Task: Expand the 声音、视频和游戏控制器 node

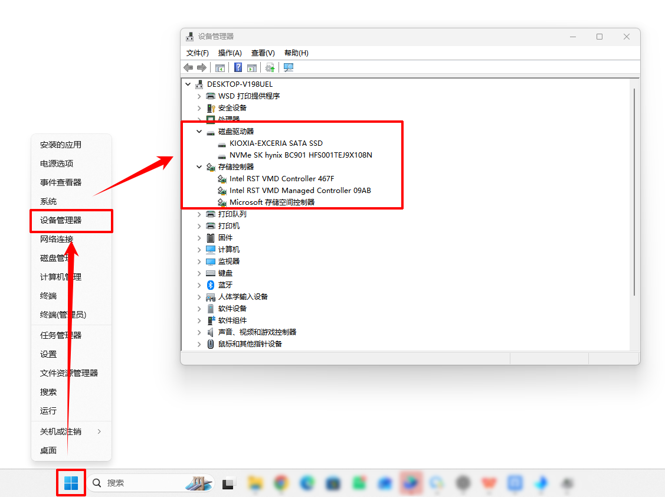Action: (199, 332)
